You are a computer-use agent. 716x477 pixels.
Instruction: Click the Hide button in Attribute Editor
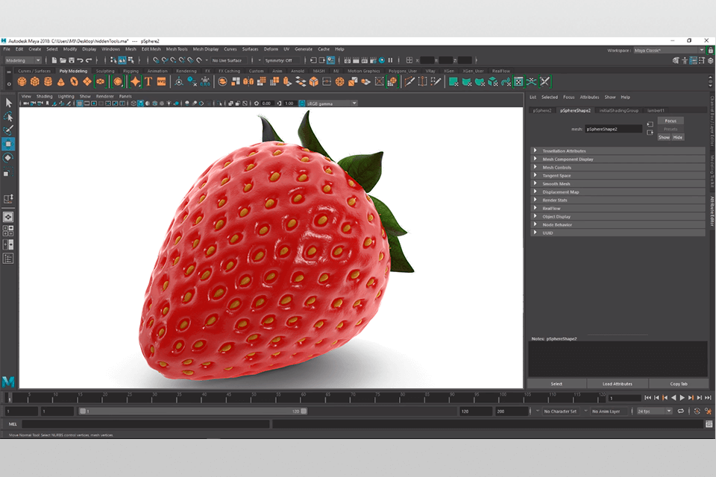678,137
